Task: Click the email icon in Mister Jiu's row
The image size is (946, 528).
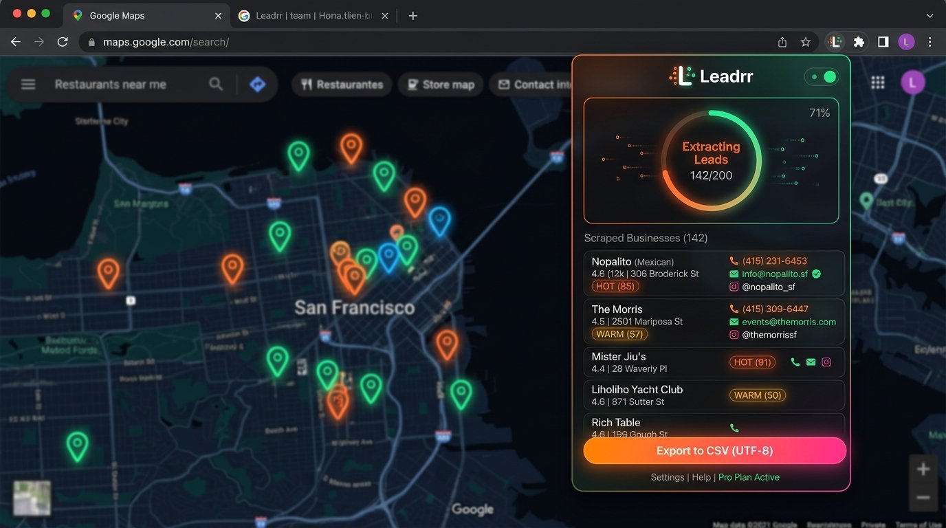Action: click(811, 362)
